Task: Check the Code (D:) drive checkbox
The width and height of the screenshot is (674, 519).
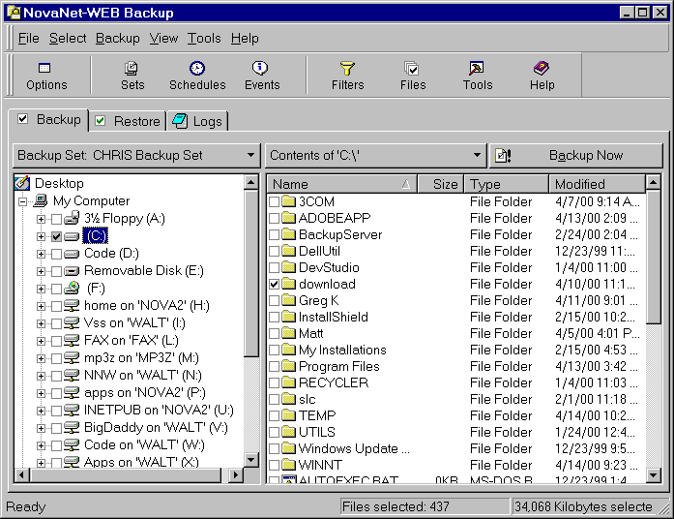Action: 56,254
